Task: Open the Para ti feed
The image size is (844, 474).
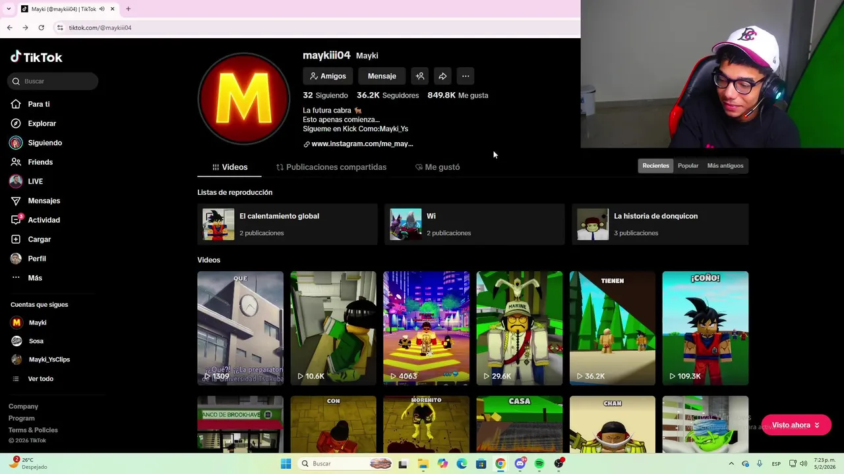Action: 38,104
